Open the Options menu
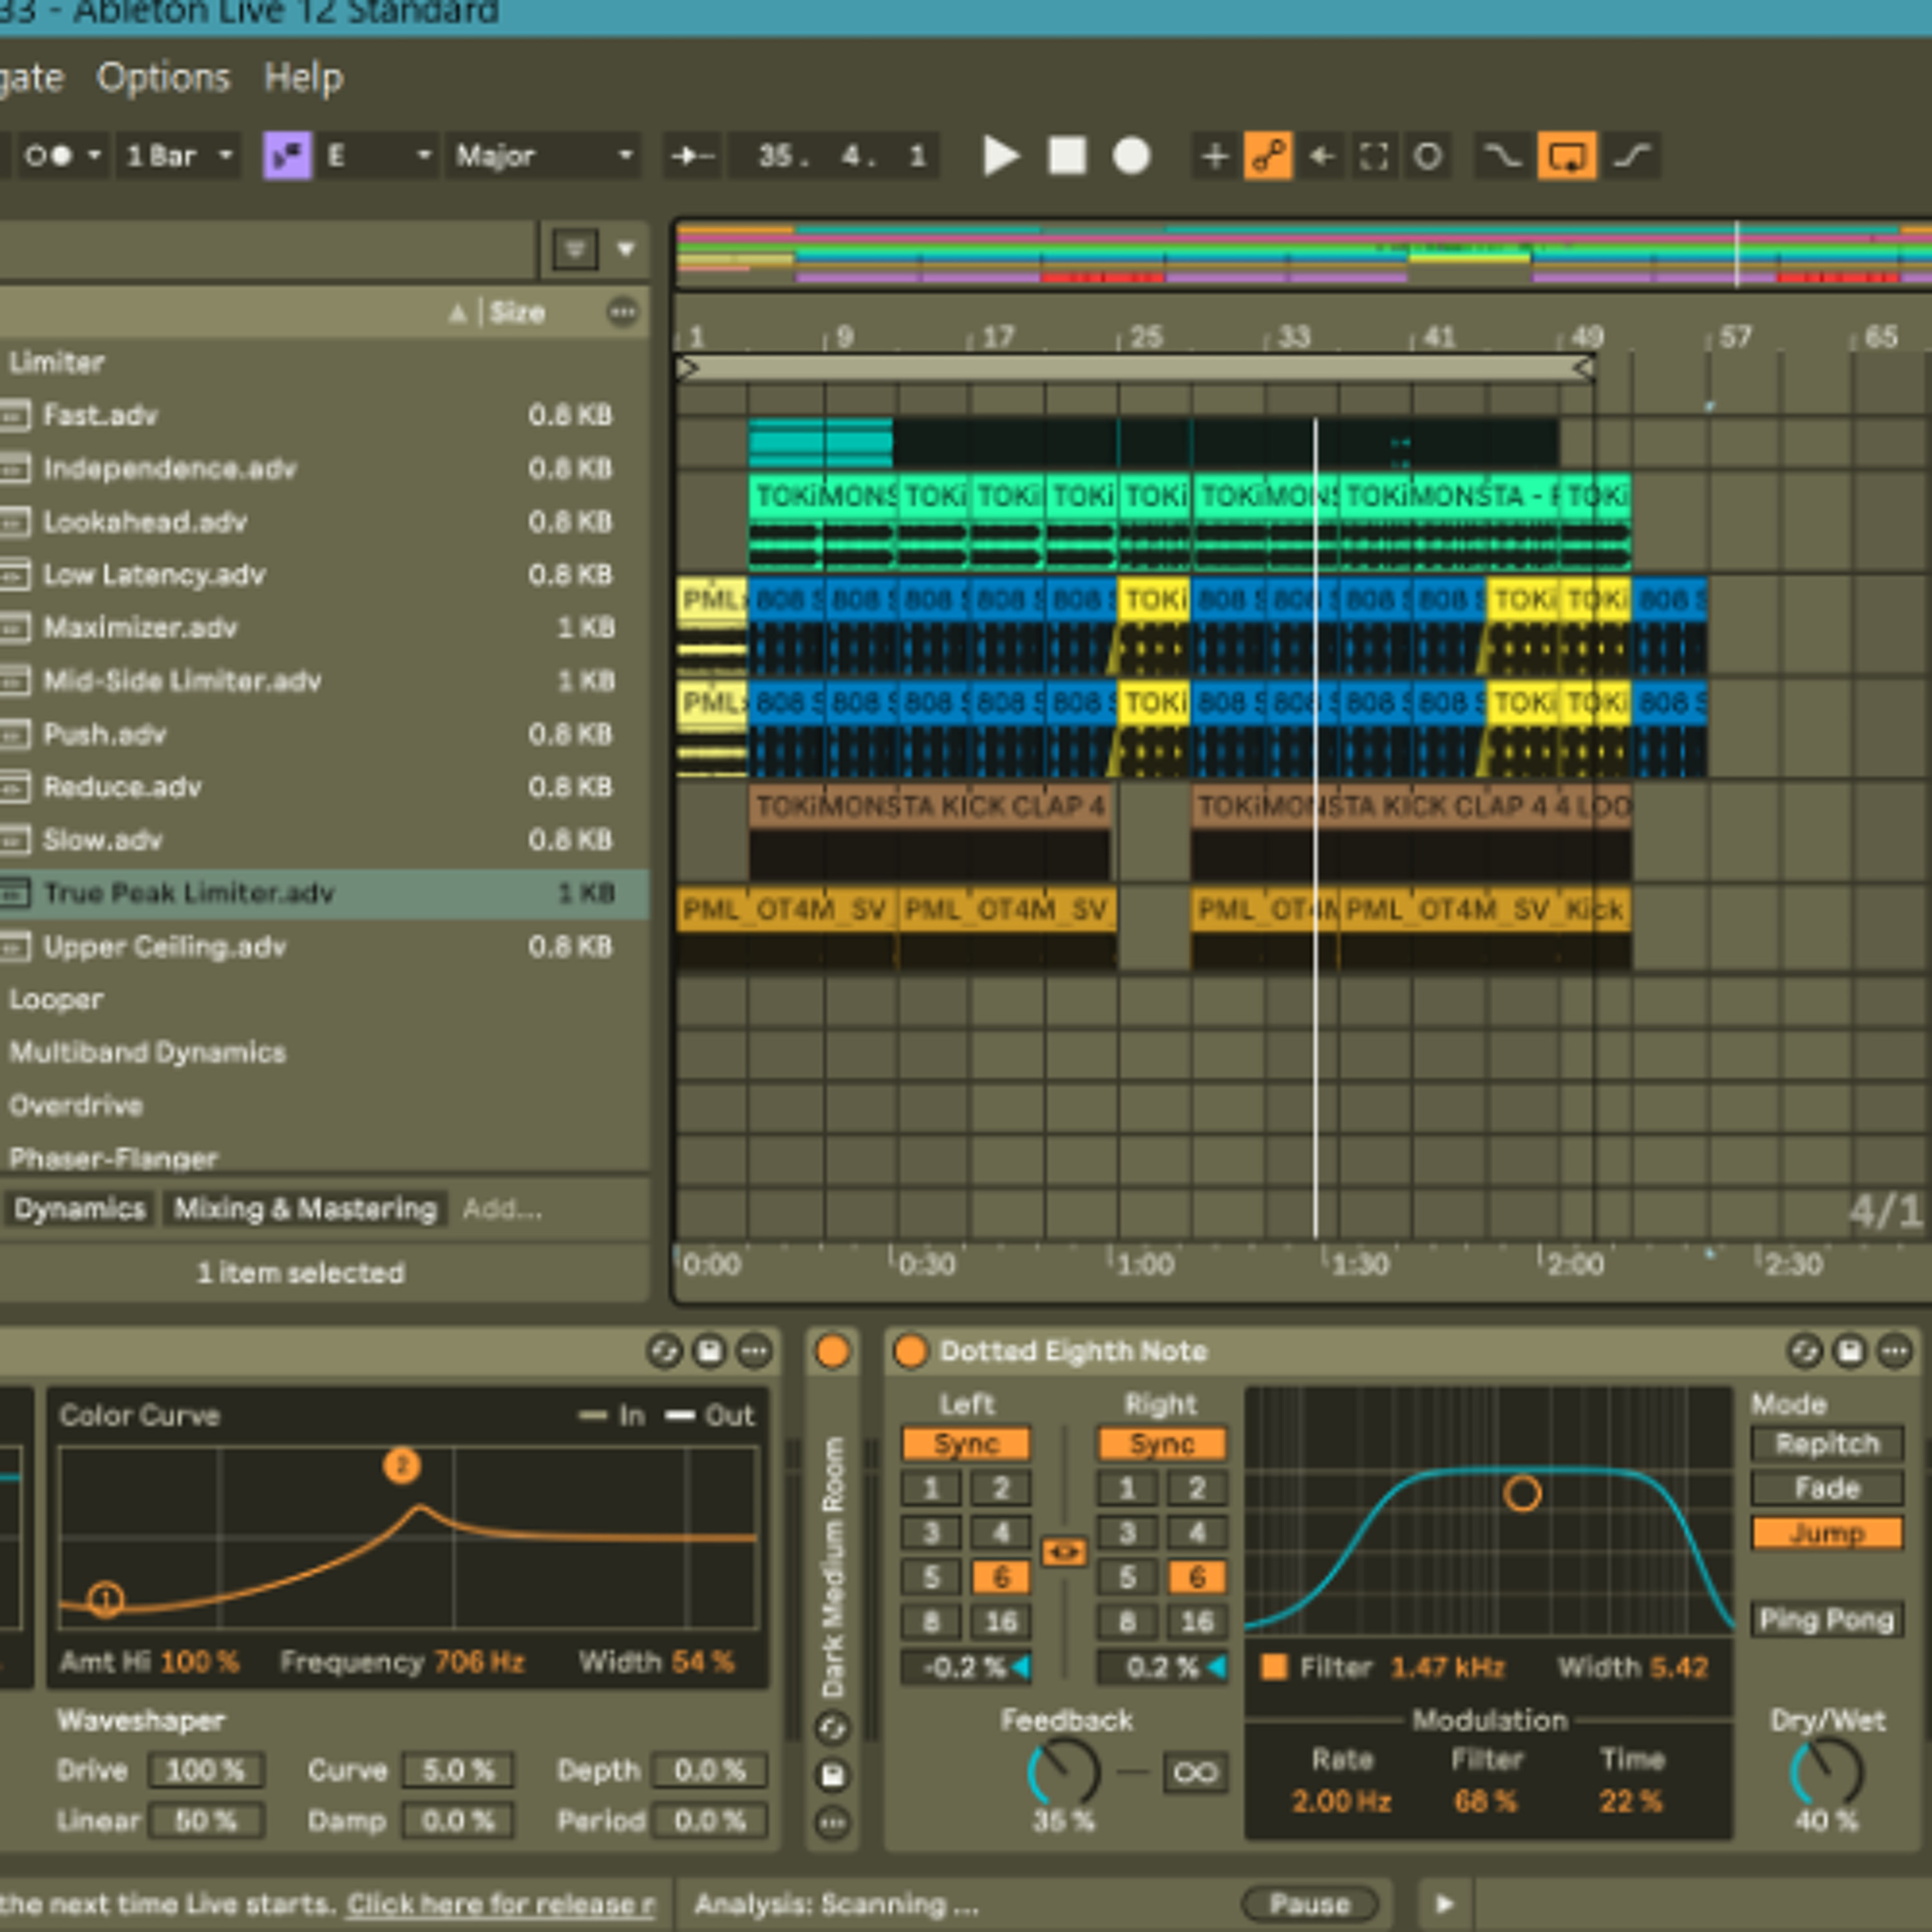 tap(163, 78)
